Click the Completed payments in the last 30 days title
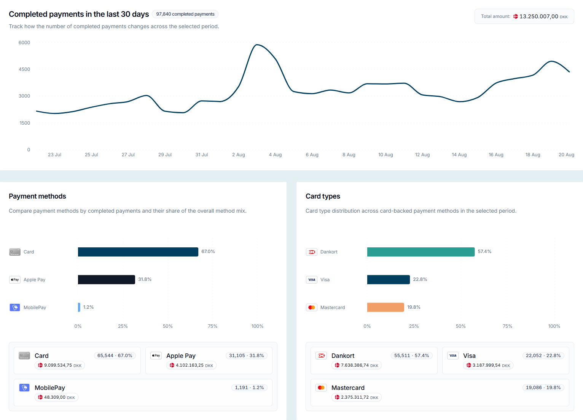The height and width of the screenshot is (420, 583). 79,14
